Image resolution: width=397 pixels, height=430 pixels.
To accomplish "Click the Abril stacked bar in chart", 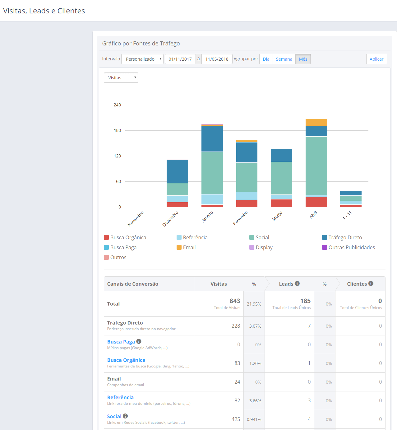I will point(316,165).
